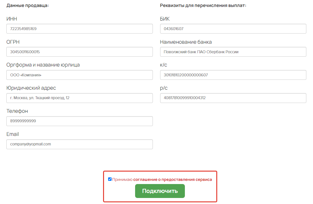Click the Email field with company@yopmail.com
This screenshot has width=313, height=204.
[x=80, y=144]
